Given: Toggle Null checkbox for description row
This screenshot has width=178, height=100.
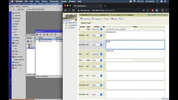Looking at the screenshot, I should pos(104,94).
